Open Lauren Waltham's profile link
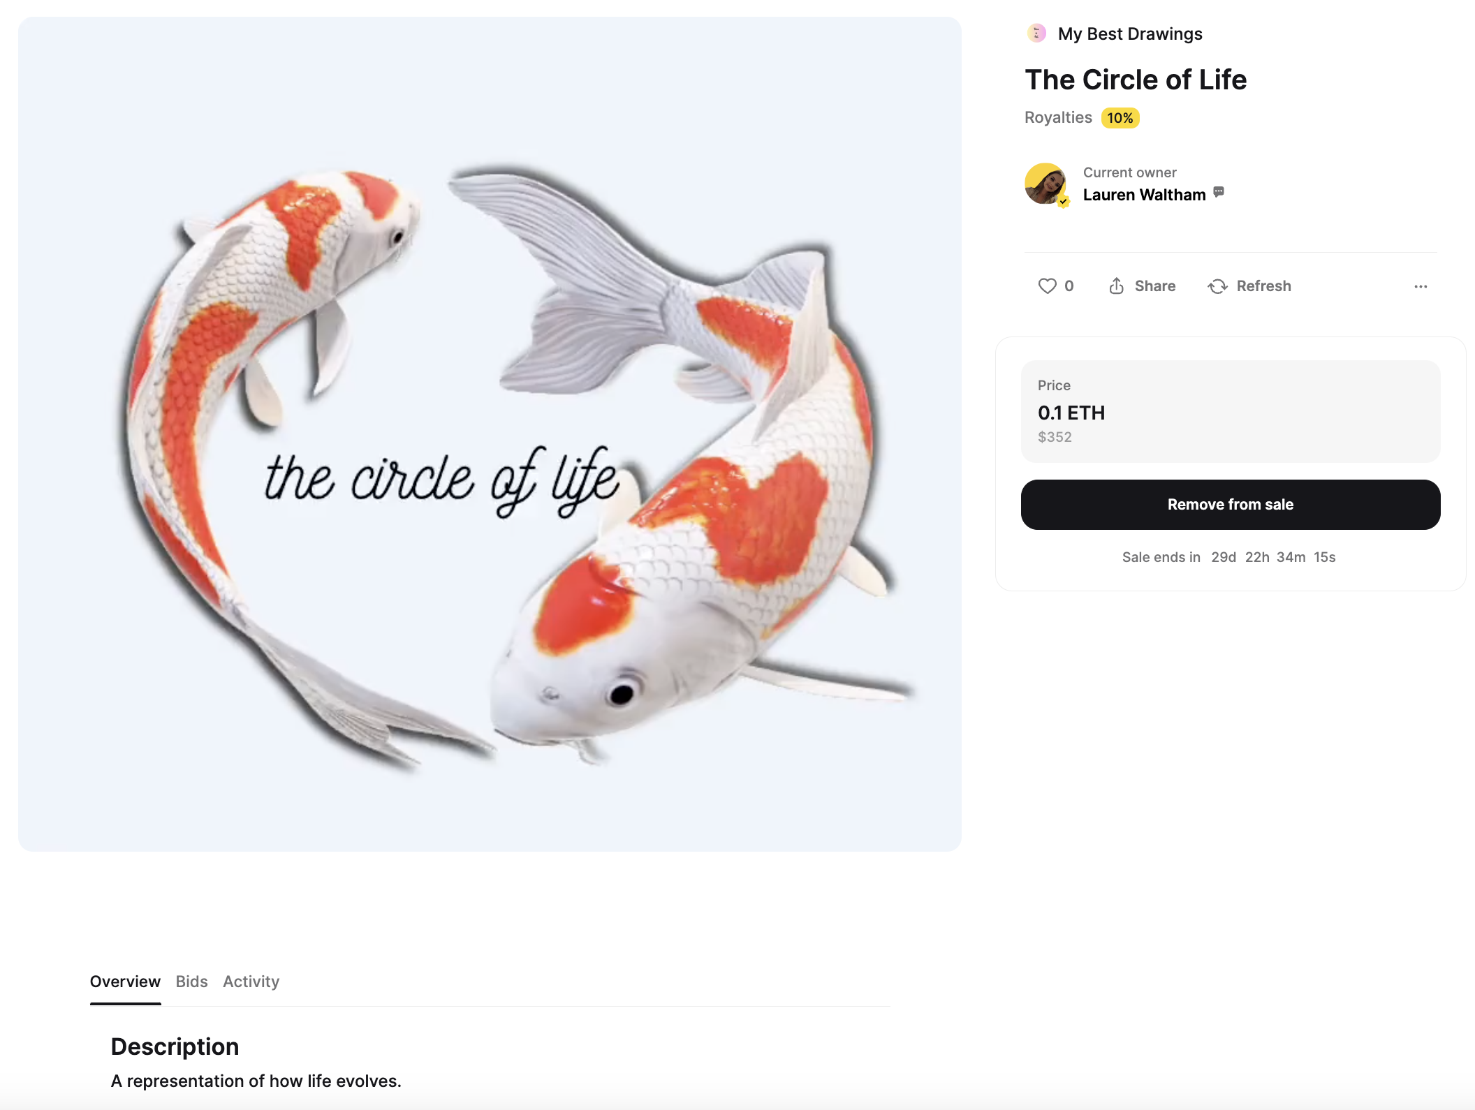Image resolution: width=1475 pixels, height=1110 pixels. point(1144,195)
